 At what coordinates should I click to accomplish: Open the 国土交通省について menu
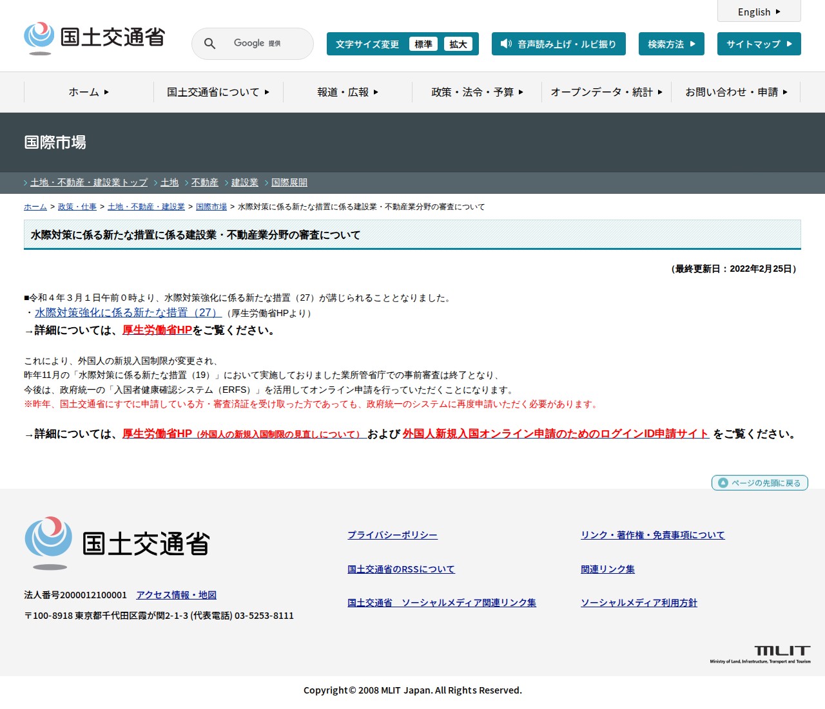click(218, 92)
